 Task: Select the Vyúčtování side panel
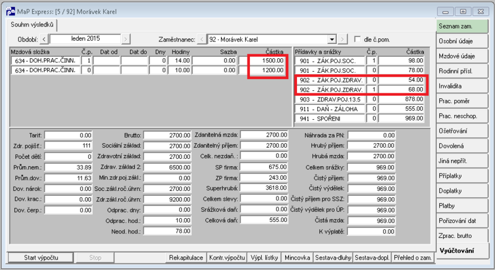click(462, 251)
